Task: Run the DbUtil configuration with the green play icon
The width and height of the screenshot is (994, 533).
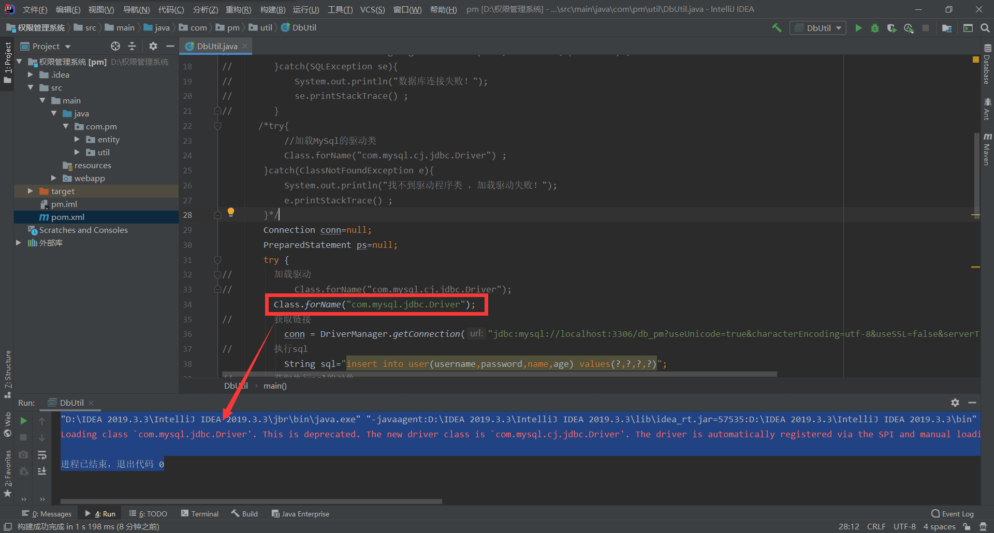Action: (858, 27)
